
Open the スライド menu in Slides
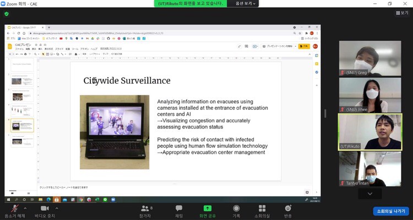point(59,49)
